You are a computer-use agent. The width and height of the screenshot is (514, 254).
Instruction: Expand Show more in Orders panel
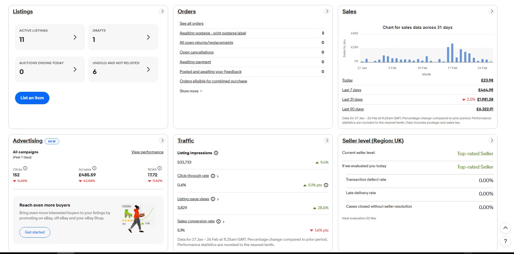(191, 91)
